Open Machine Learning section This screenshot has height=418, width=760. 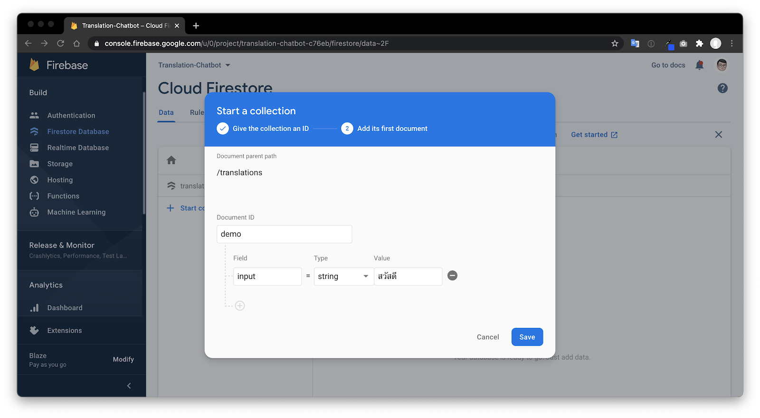pyautogui.click(x=76, y=212)
